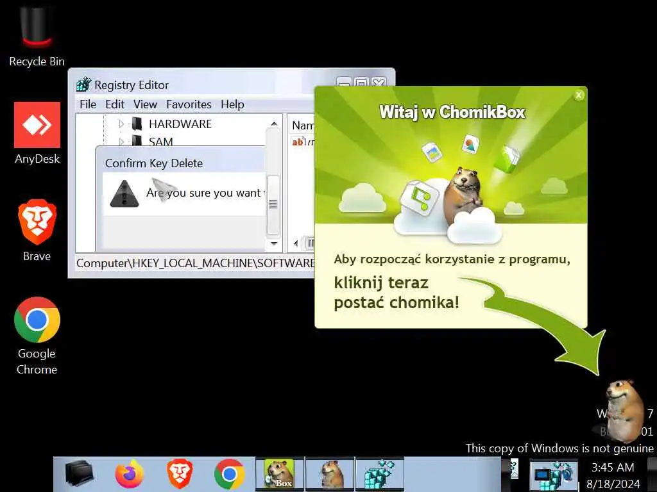Open Google Chrome desktop shortcut
This screenshot has height=492, width=657.
[x=37, y=336]
